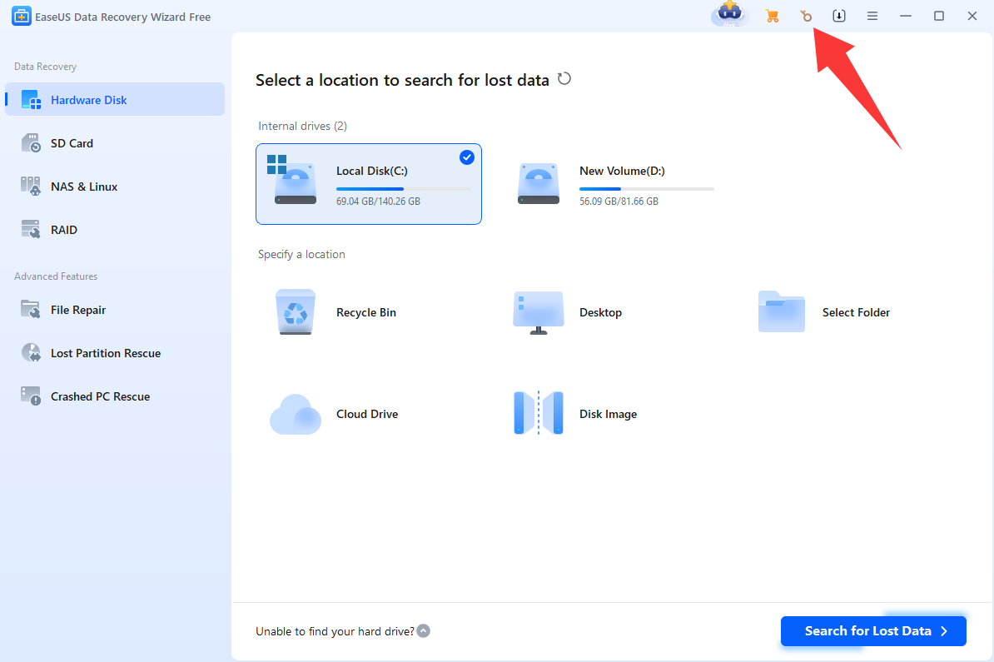Click the Local Disk (C:) usage bar
Viewport: 994px width, 662px height.
403,189
